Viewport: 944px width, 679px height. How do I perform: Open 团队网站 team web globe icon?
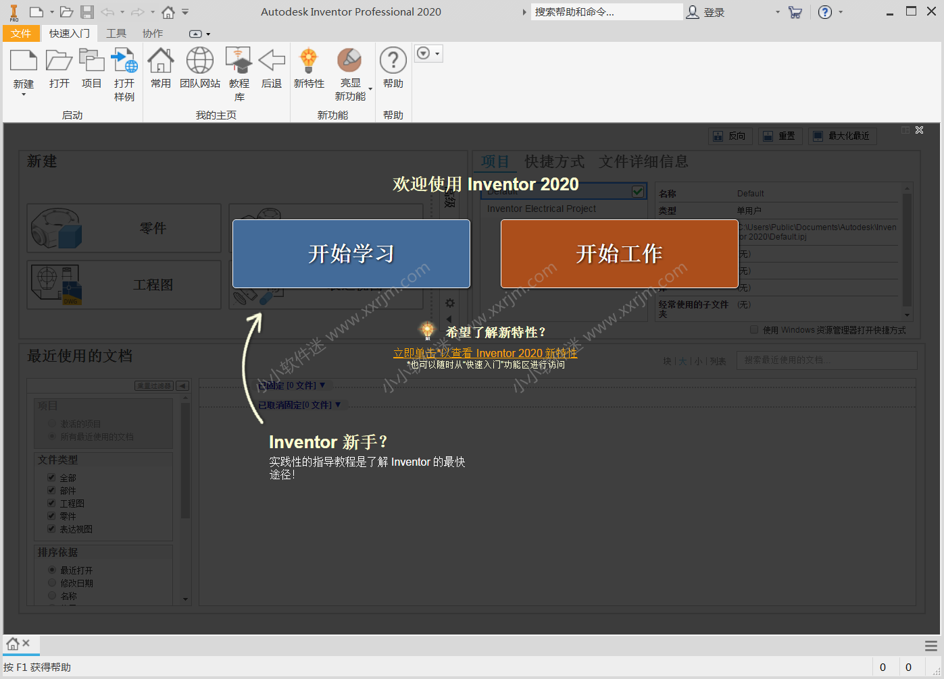pyautogui.click(x=200, y=61)
